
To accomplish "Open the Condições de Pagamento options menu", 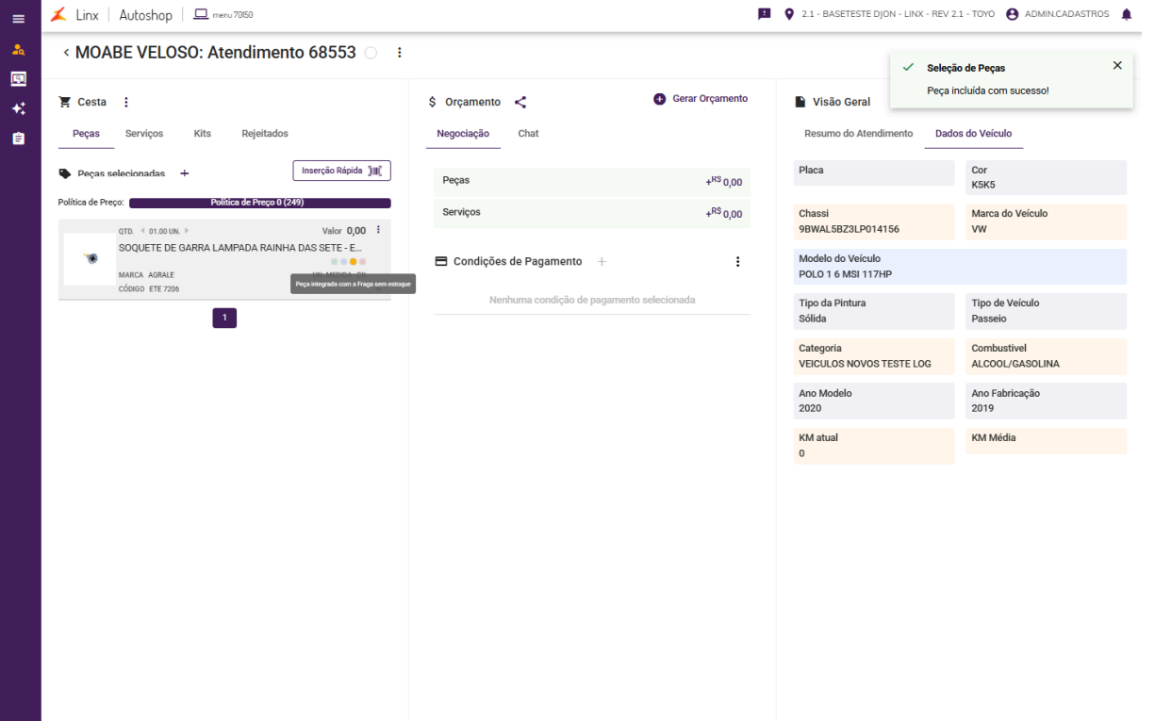I will 737,262.
